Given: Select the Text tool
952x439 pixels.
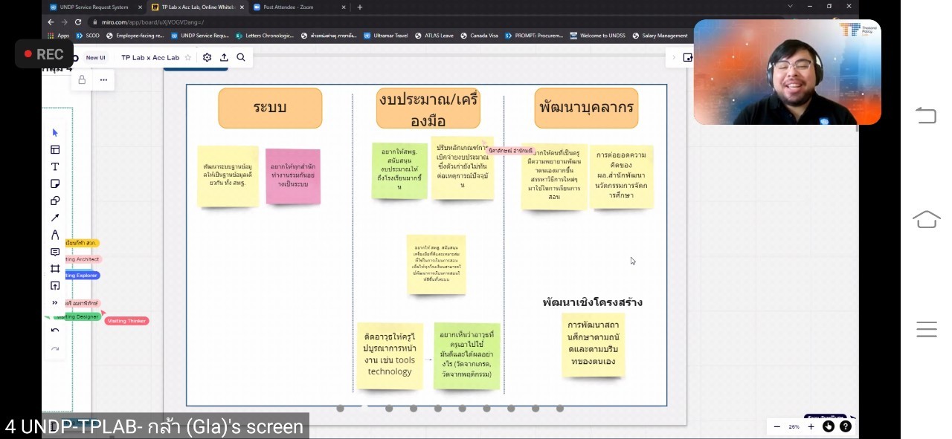Looking at the screenshot, I should tap(55, 166).
